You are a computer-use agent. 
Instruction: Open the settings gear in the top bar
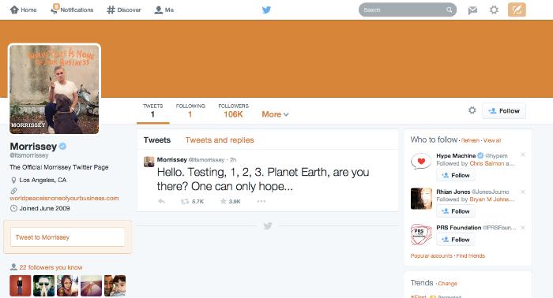pyautogui.click(x=494, y=9)
